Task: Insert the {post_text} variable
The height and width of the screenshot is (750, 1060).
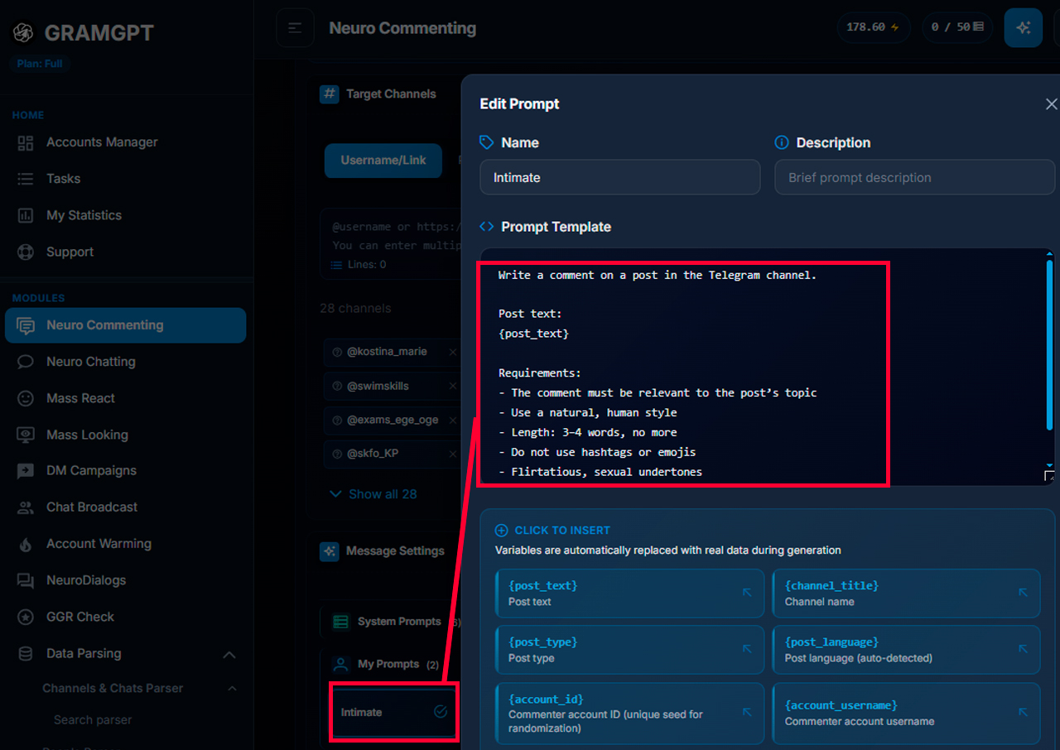Action: tap(629, 594)
